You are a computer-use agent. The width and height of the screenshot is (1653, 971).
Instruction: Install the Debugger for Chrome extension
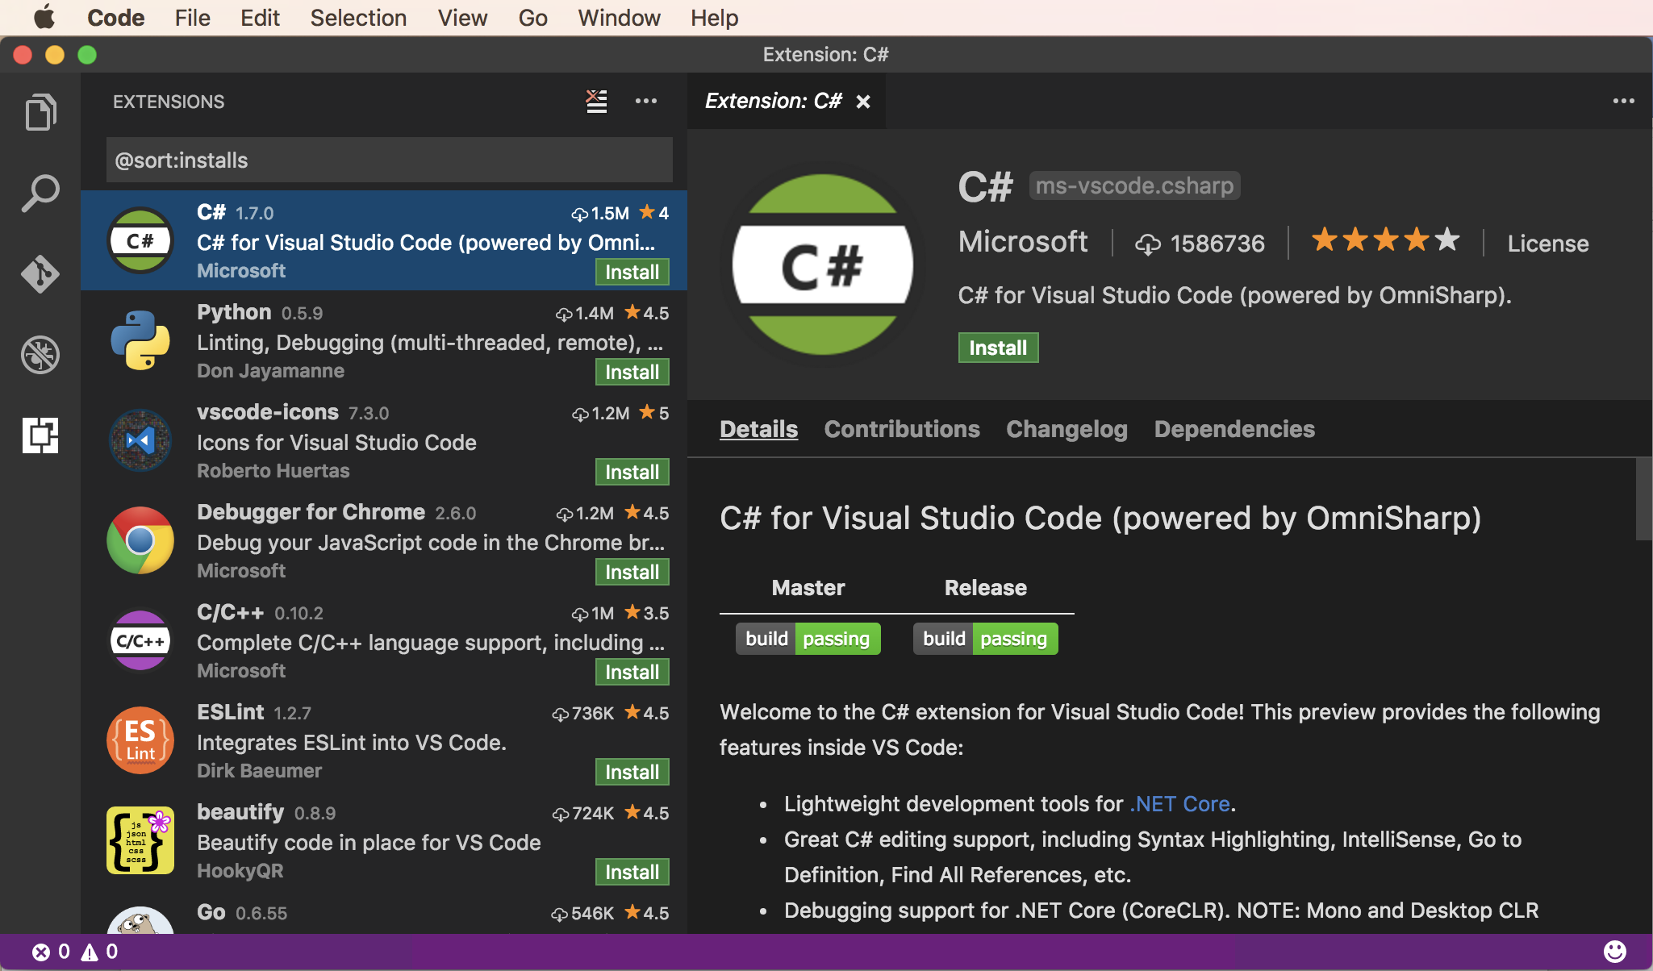pyautogui.click(x=632, y=572)
